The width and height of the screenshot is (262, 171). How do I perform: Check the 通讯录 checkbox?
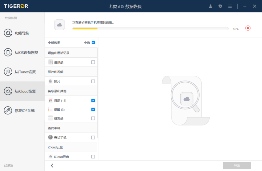[x=93, y=62]
